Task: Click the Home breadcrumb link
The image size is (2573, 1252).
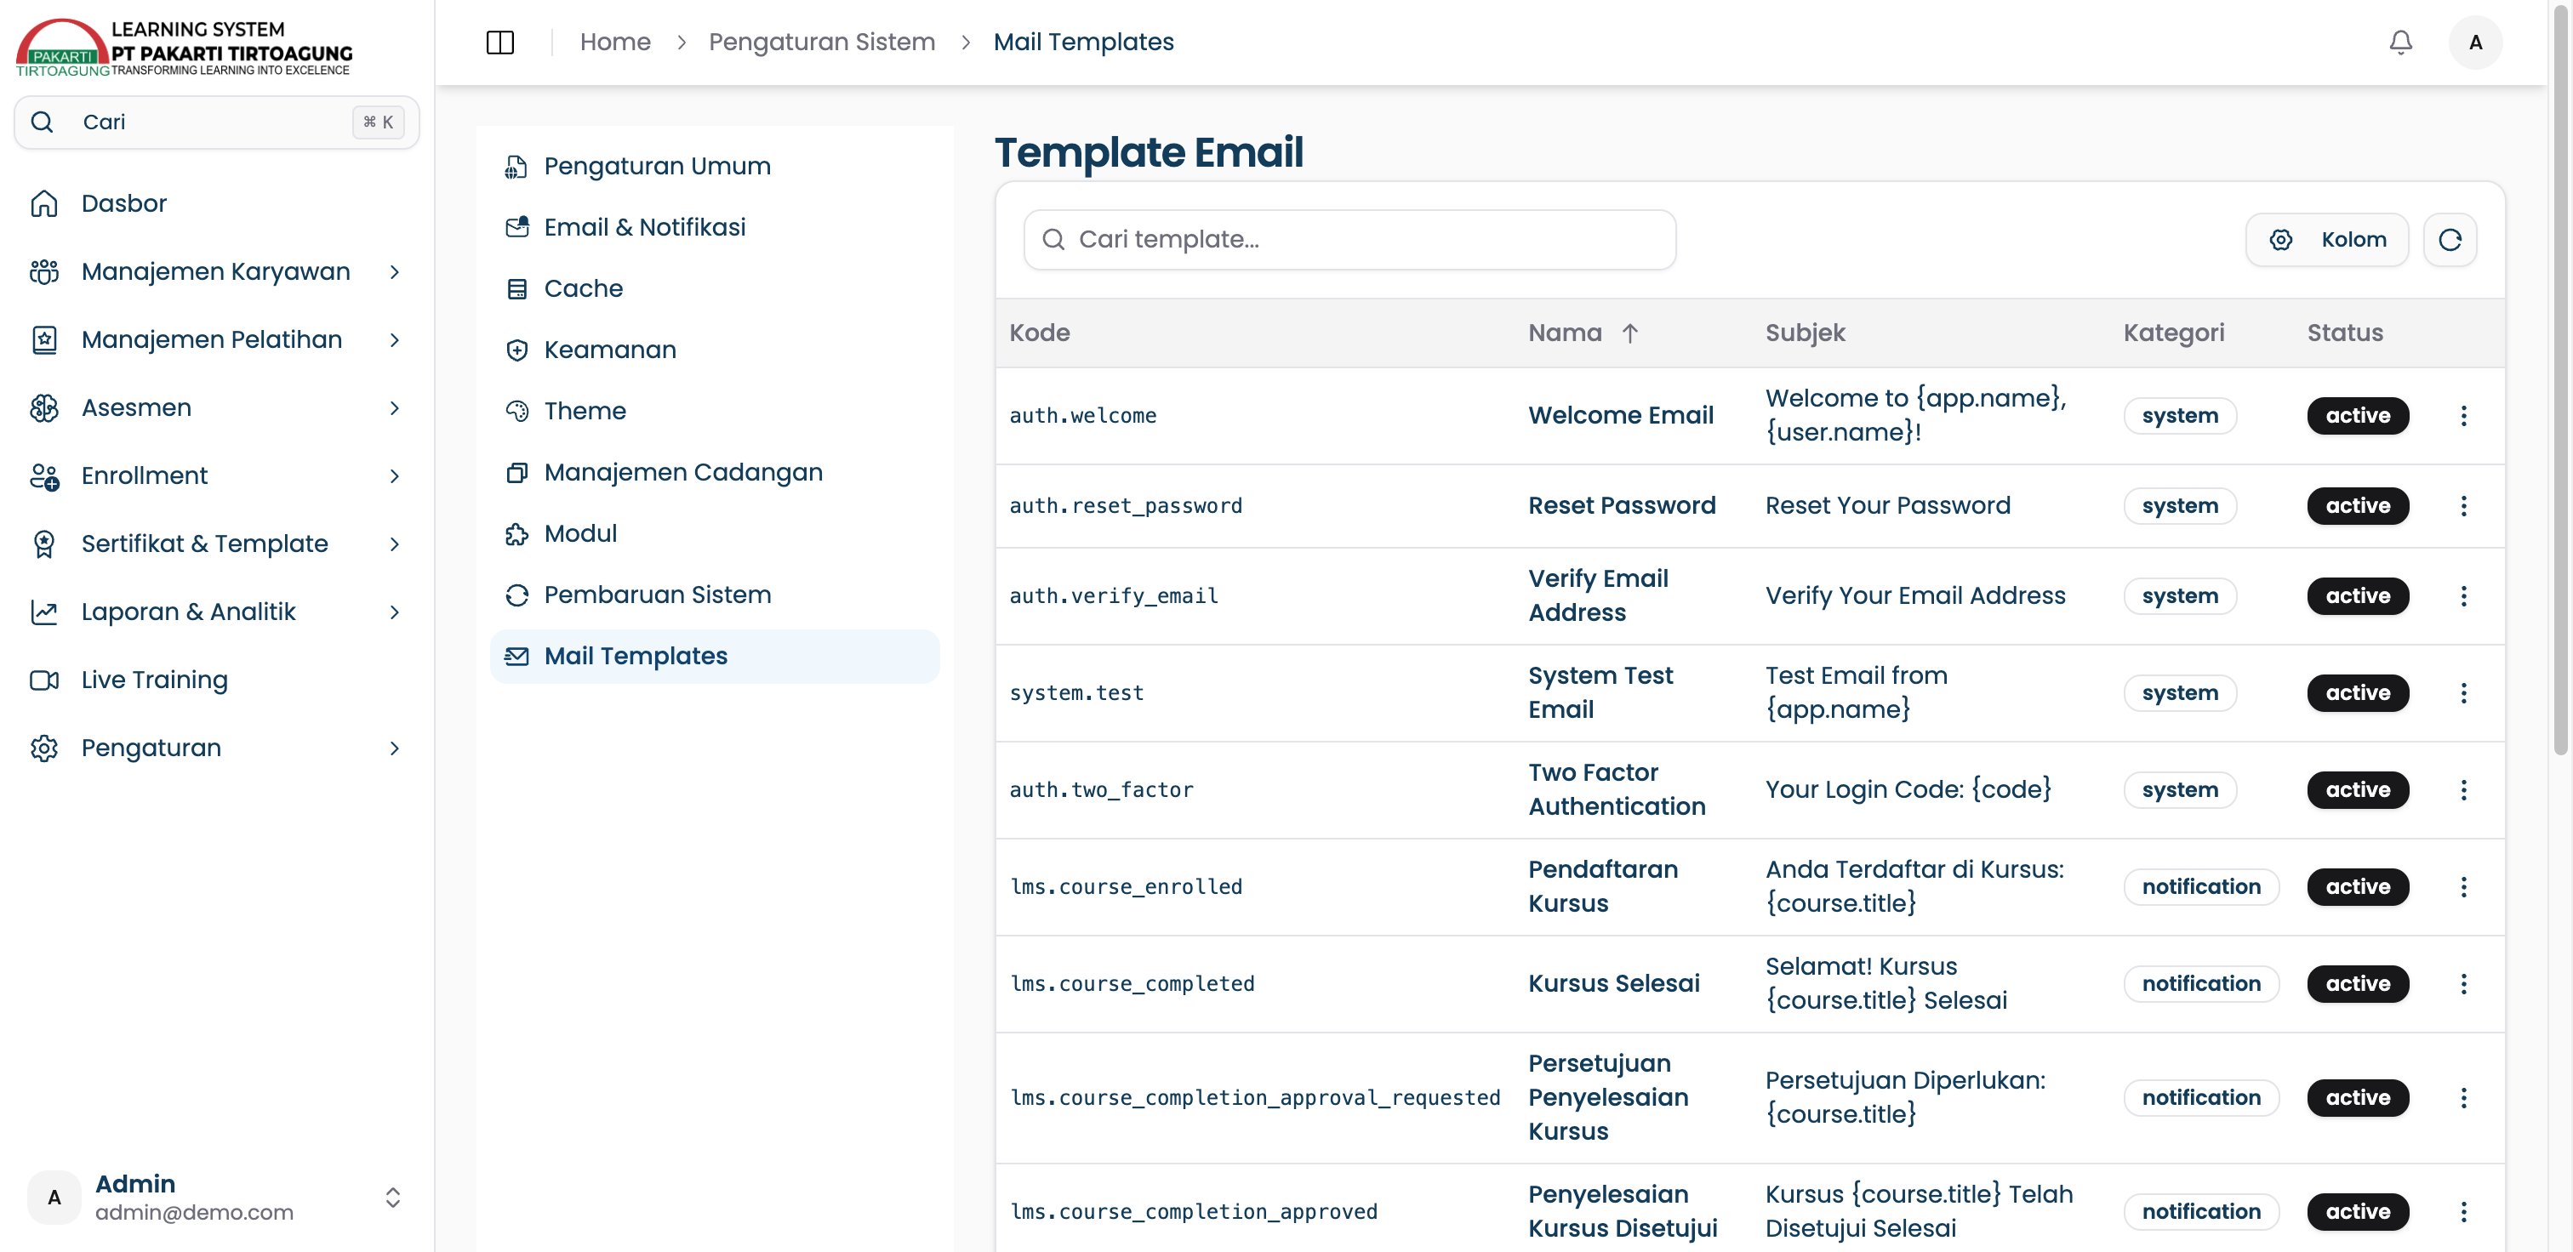Action: point(614,42)
